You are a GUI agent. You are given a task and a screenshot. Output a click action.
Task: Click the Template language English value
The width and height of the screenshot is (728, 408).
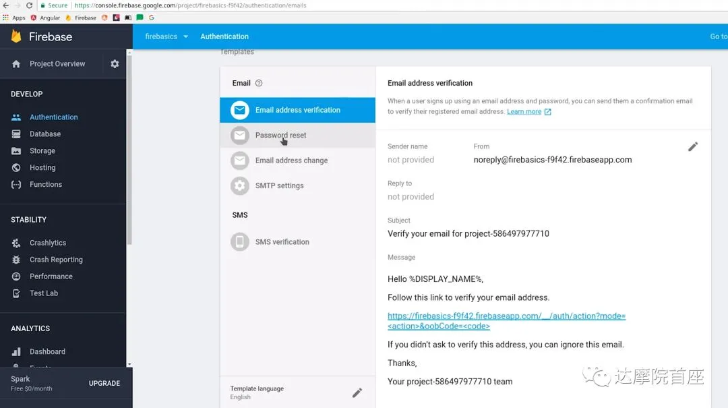[x=241, y=397]
